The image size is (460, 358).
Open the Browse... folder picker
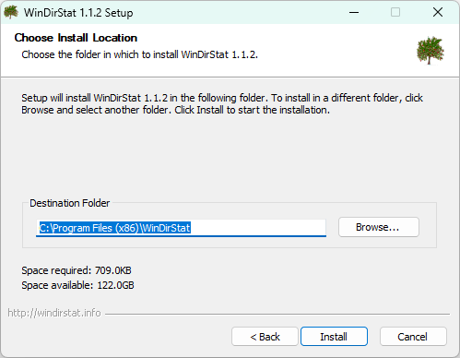click(x=379, y=227)
